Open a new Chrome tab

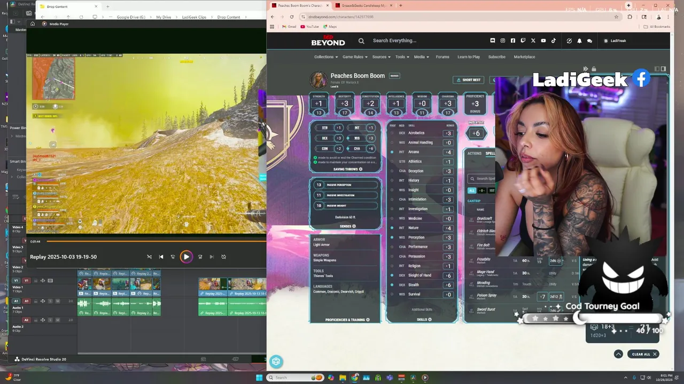401,5
